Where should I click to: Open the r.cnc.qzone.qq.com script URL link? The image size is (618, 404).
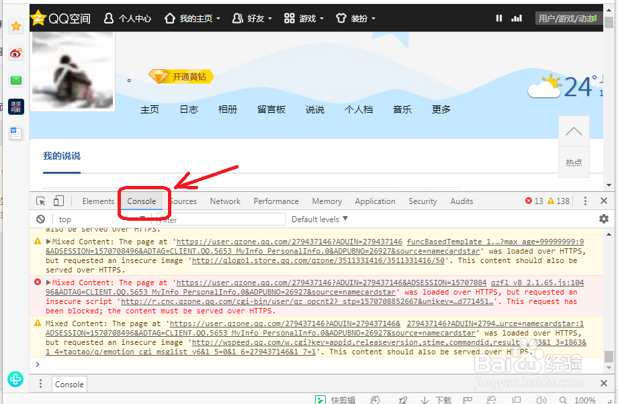308,301
